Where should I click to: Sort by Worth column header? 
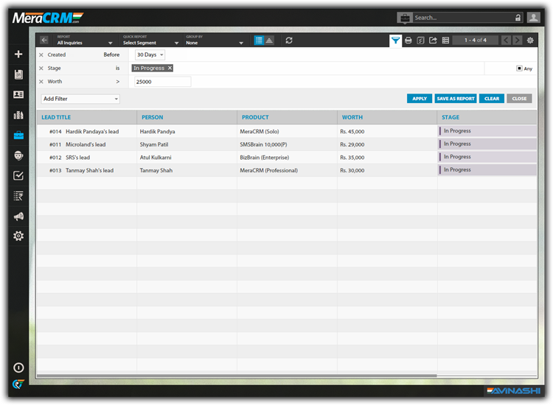coord(352,117)
